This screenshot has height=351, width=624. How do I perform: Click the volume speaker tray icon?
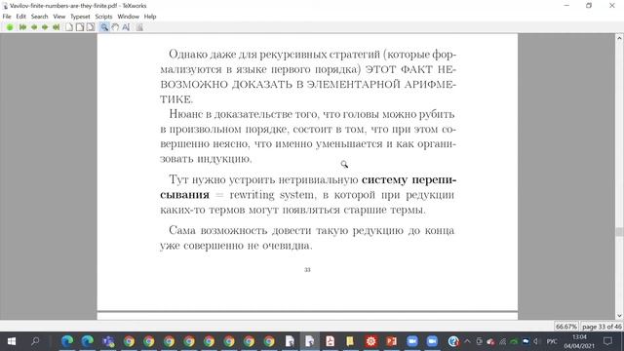coord(536,341)
